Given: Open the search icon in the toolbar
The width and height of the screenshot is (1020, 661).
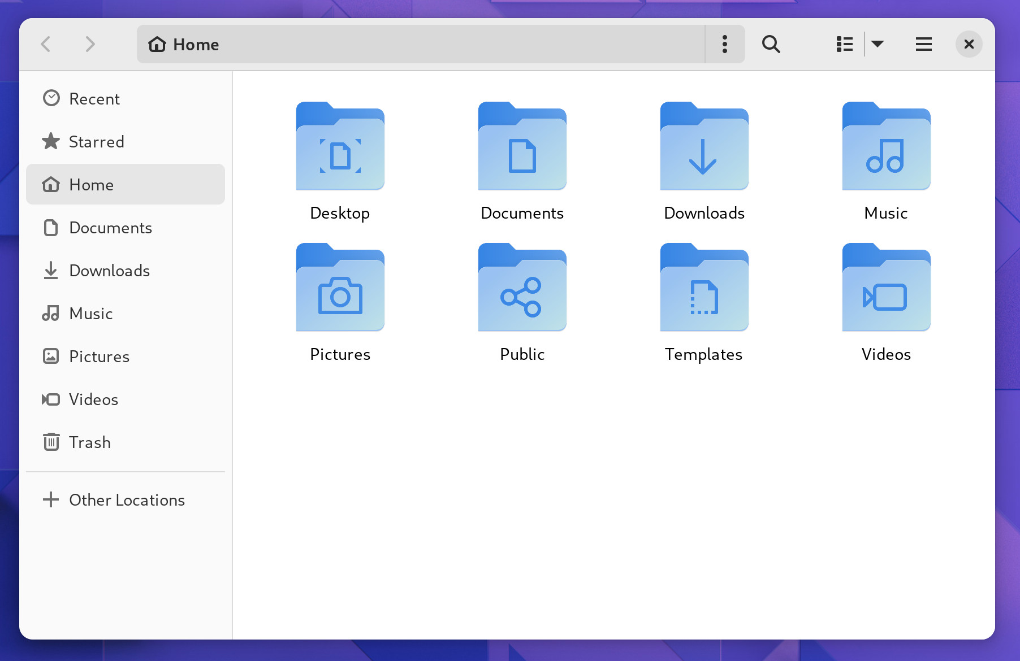Looking at the screenshot, I should coord(771,44).
